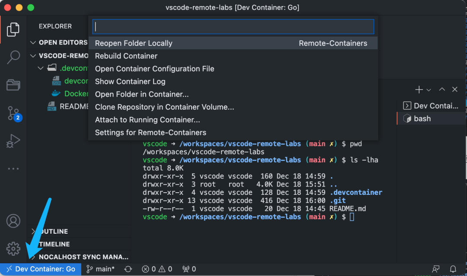
Task: Open the Manage gear icon
Action: (13, 249)
